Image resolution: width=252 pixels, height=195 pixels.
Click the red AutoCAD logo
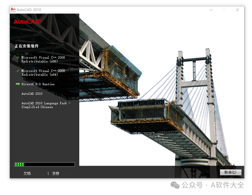(27, 21)
